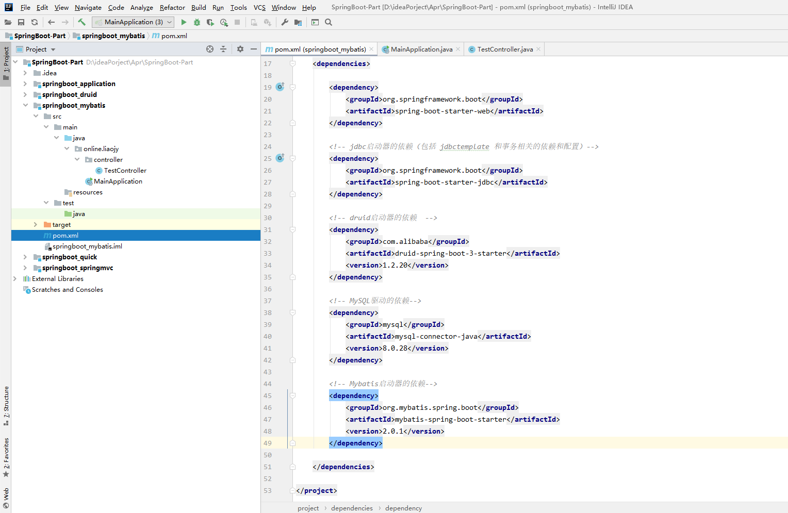
Task: Click gutter bean icon on line 25
Action: click(280, 158)
